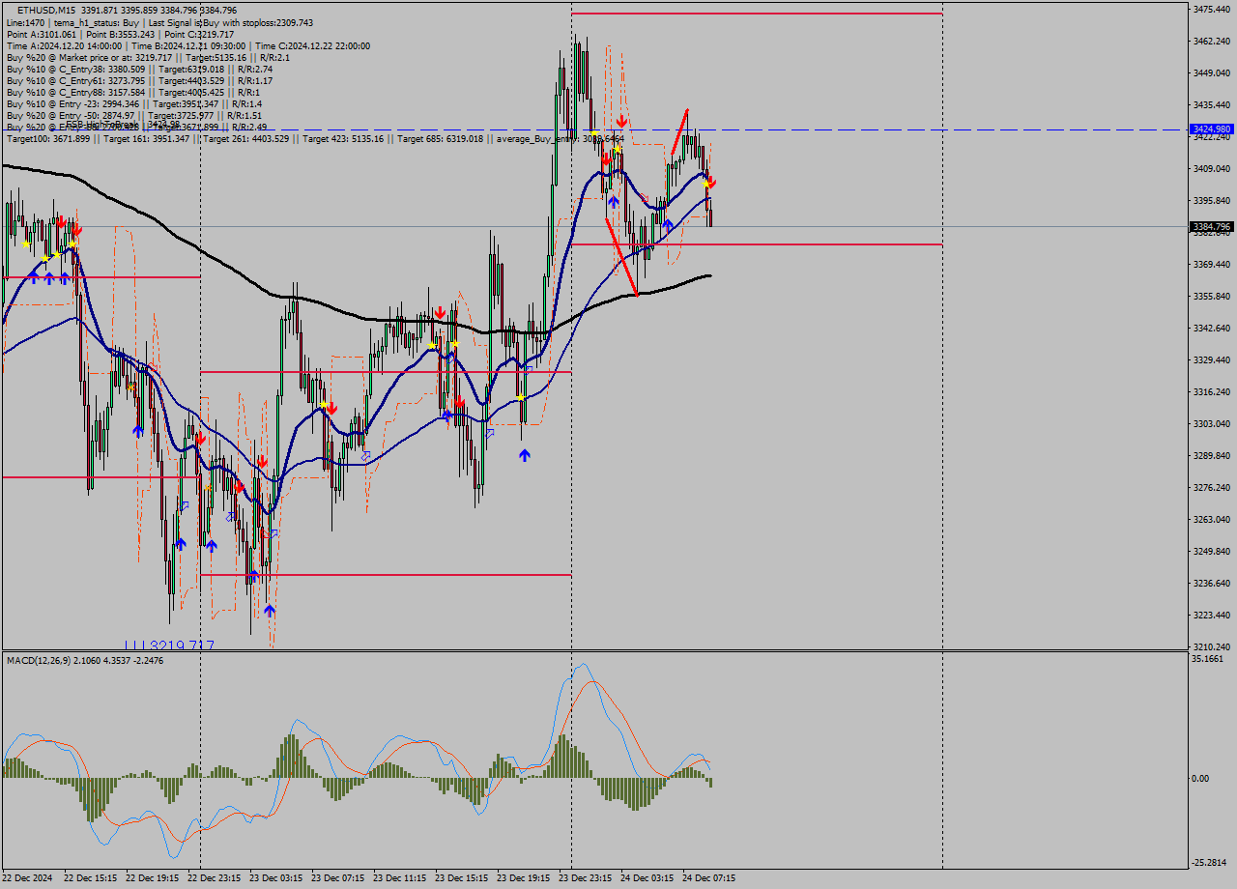The image size is (1237, 889).
Task: Click the 3409.040 price axis label
Action: (x=1212, y=168)
